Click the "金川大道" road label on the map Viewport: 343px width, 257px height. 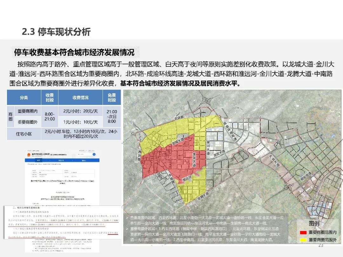[208, 148]
